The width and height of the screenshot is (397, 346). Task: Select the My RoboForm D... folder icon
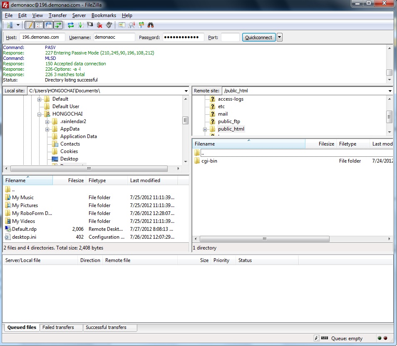8,213
